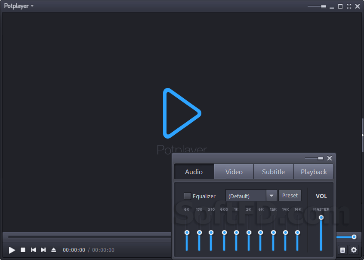The height and width of the screenshot is (260, 364).
Task: Open the playlist panel icon
Action: 342,250
